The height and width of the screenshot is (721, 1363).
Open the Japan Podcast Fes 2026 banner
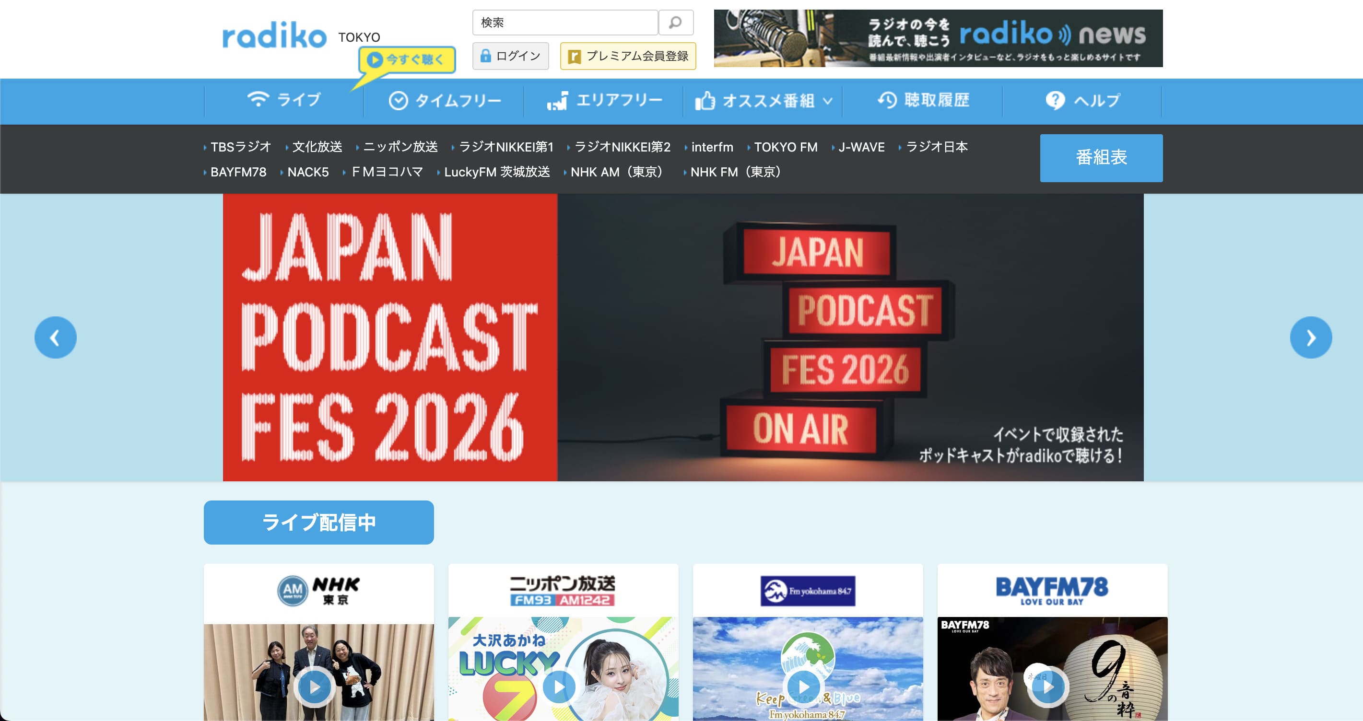tap(683, 337)
